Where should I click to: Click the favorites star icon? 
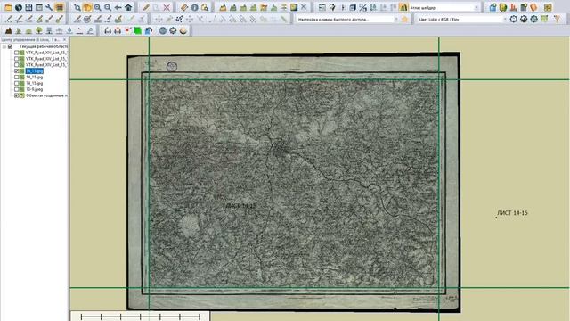point(405,20)
